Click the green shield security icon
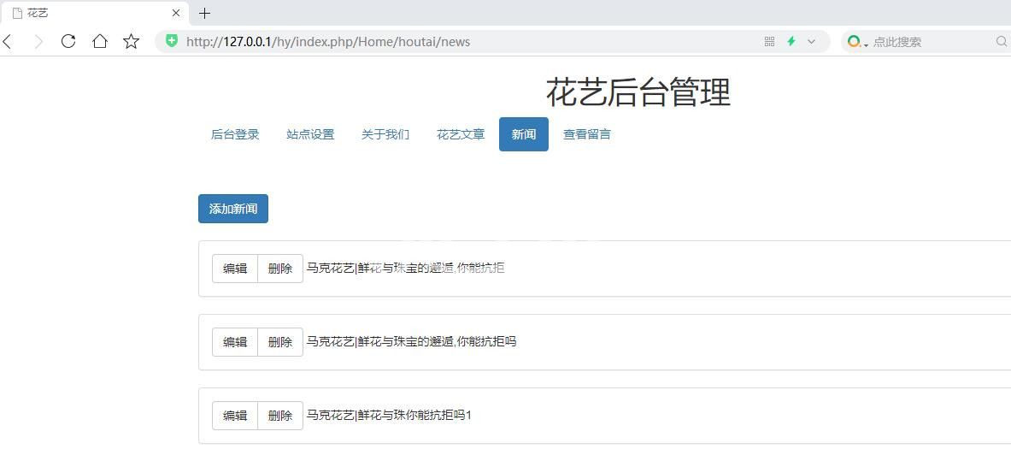Image resolution: width=1011 pixels, height=455 pixels. coord(172,41)
